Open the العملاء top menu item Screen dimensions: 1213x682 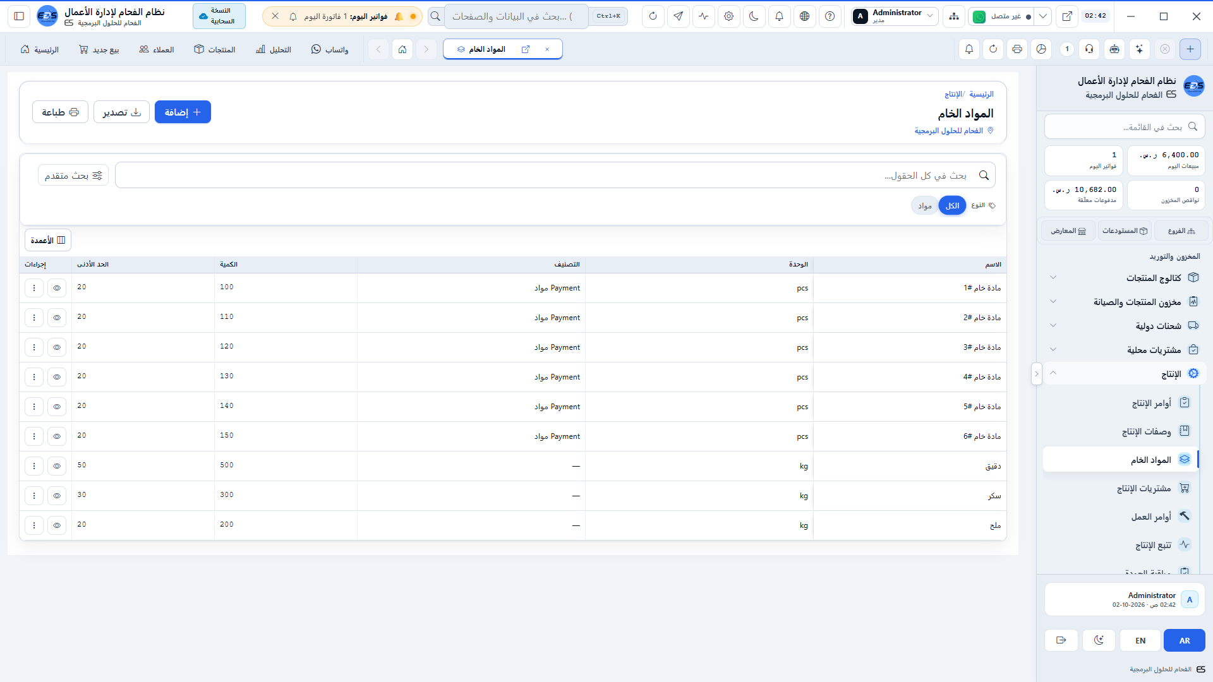click(x=157, y=49)
